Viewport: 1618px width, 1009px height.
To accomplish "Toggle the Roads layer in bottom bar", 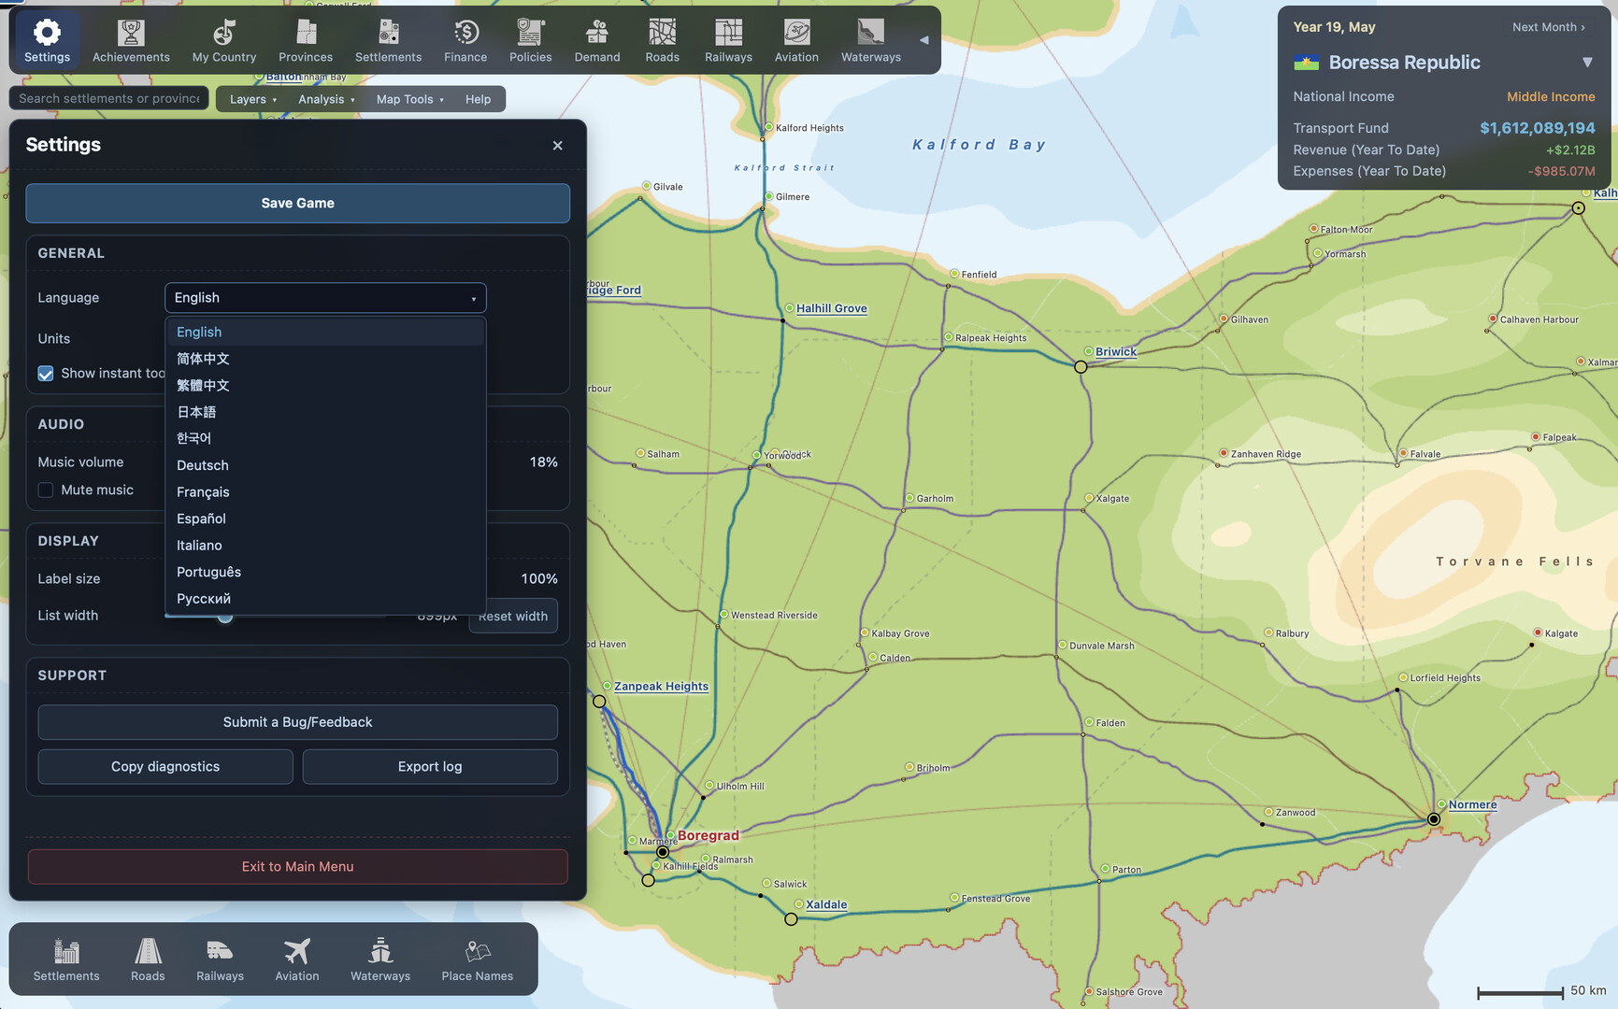I will click(x=148, y=959).
